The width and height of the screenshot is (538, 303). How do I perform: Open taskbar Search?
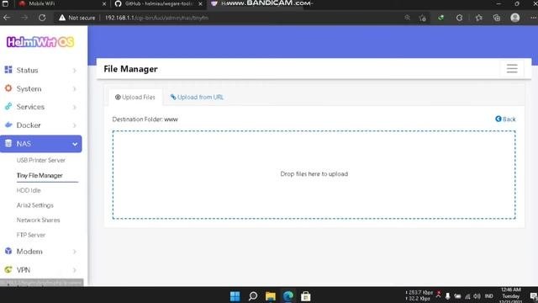[253, 296]
